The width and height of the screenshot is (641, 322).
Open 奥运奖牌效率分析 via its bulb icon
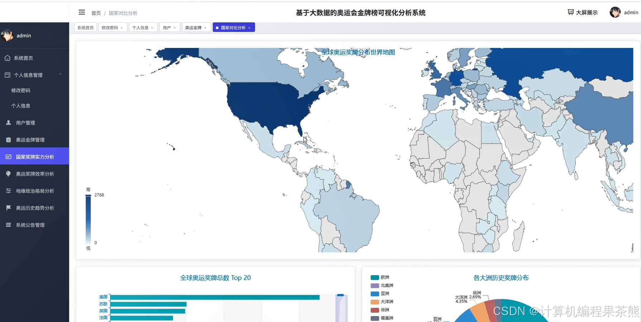[x=9, y=174]
